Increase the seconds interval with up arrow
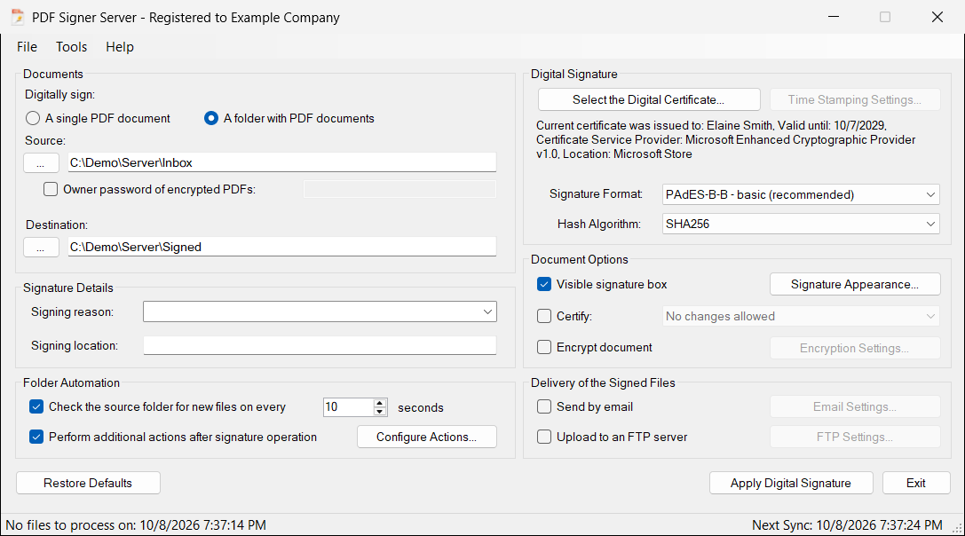This screenshot has height=536, width=965. (380, 403)
